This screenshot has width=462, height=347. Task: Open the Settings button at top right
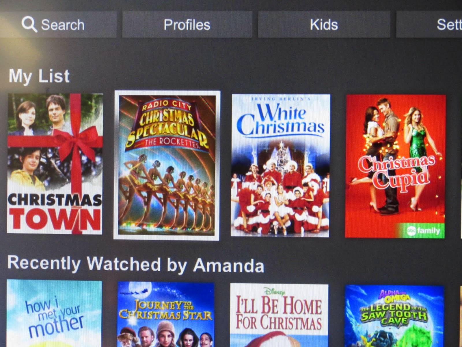(429, 25)
